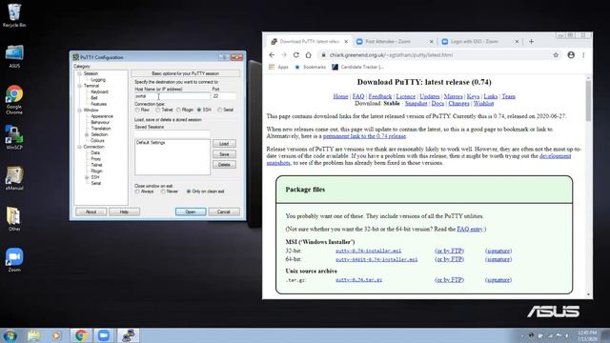
Task: Click the Help button in PuTTY
Action: 124,212
